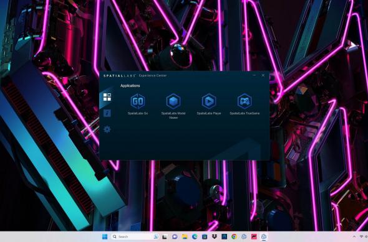The height and width of the screenshot is (242, 368).
Task: Select the SpatialLabs taskbar icon
Action: 264,237
